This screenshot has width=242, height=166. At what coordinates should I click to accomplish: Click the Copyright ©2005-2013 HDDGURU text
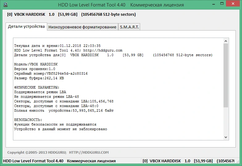click(x=37, y=152)
